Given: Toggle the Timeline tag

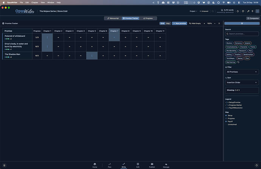Looking at the screenshot, I should (x=238, y=55).
